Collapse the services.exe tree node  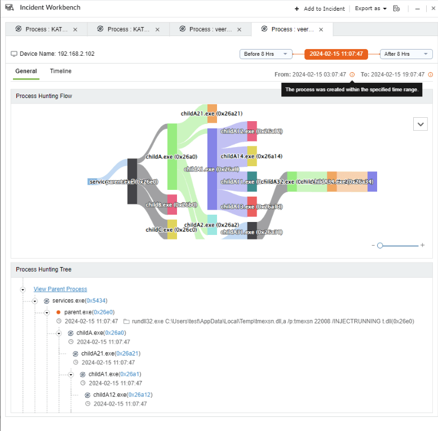pos(35,301)
